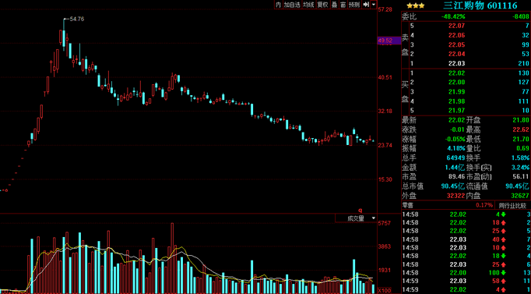Open the chart toolbar dropdown arrow
This screenshot has height=294, width=531.
pyautogui.click(x=374, y=5)
